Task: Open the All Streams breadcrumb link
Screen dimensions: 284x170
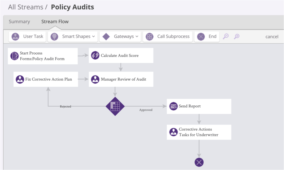Action: pos(26,7)
